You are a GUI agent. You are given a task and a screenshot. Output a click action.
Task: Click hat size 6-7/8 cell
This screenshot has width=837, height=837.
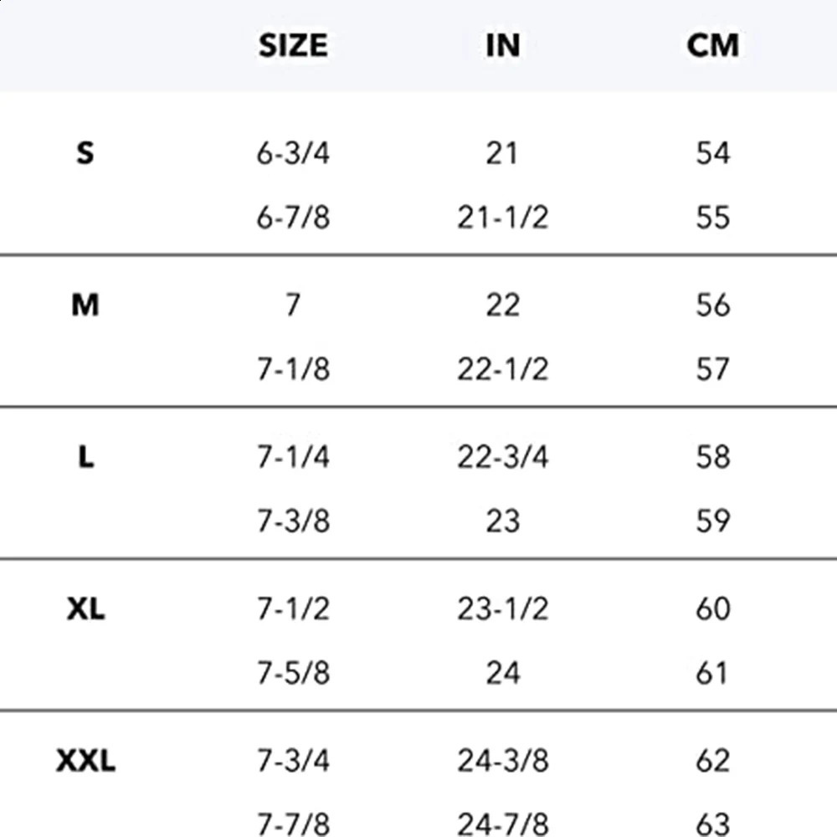coord(293,218)
